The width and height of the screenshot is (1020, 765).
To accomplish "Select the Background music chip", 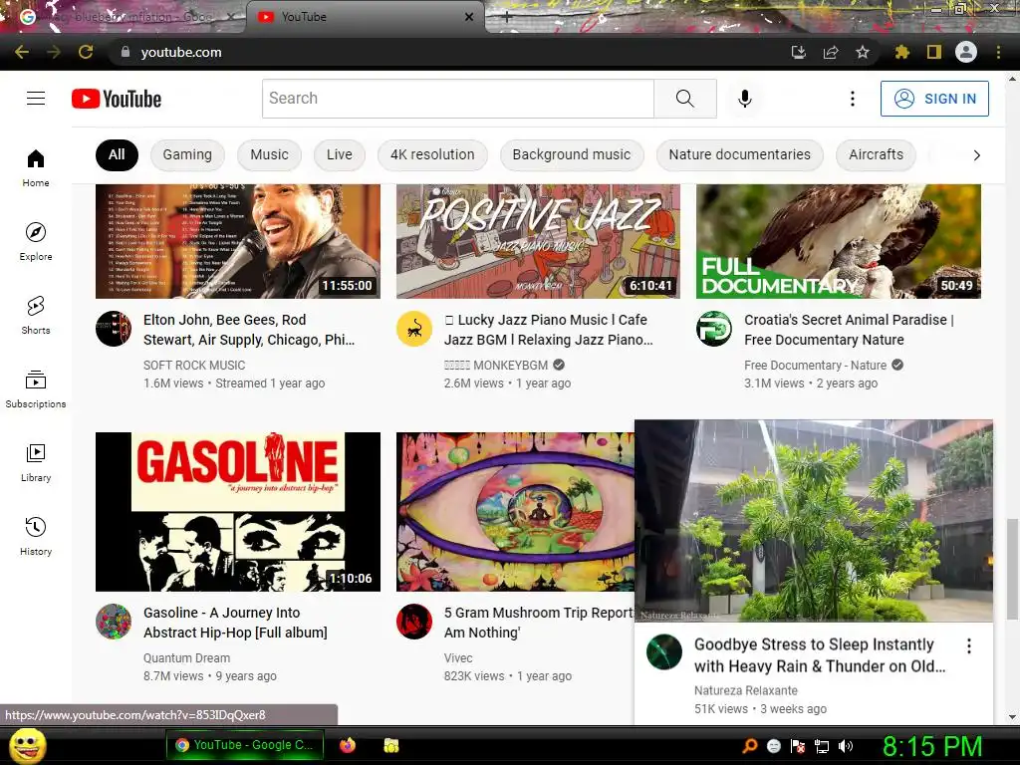I will (572, 154).
